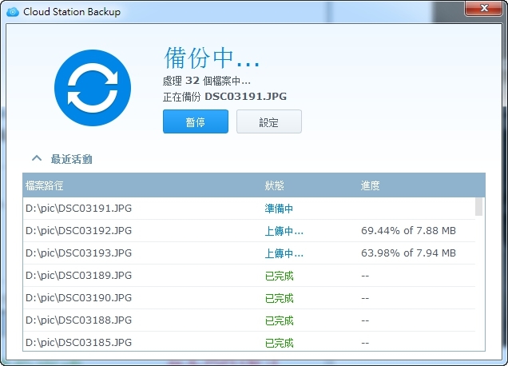This screenshot has width=508, height=366.
Task: Select row D:\pic\DSC03189.JPG
Action: pyautogui.click(x=249, y=275)
